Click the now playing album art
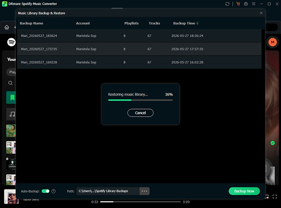Screen dimensions: 281x208 tap(11, 196)
